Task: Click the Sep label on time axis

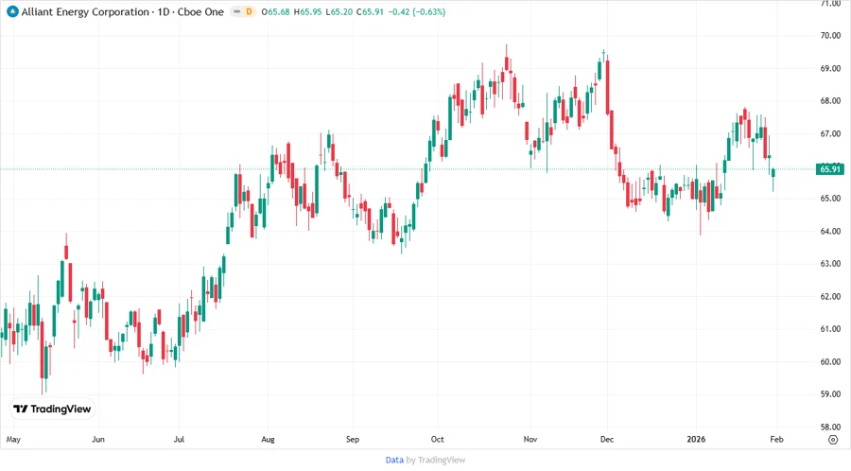Action: point(353,439)
